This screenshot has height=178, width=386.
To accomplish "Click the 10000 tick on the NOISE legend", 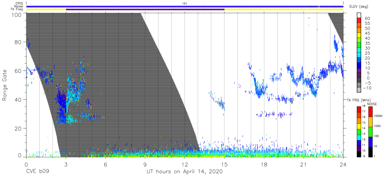I will point(378,116).
